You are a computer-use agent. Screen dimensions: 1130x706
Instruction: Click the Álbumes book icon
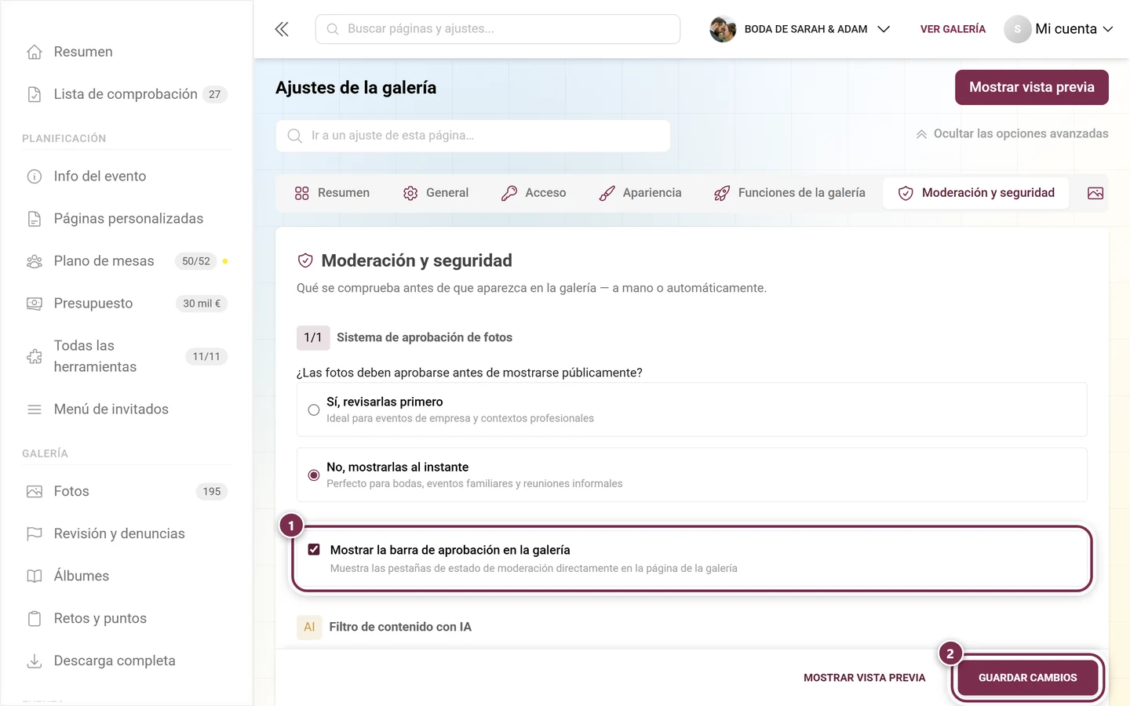pyautogui.click(x=35, y=577)
